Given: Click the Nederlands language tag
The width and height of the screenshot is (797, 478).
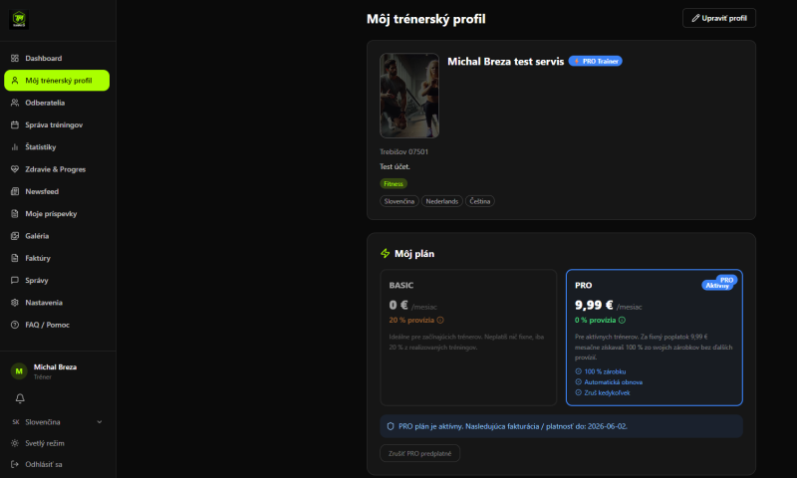Looking at the screenshot, I should pos(441,202).
